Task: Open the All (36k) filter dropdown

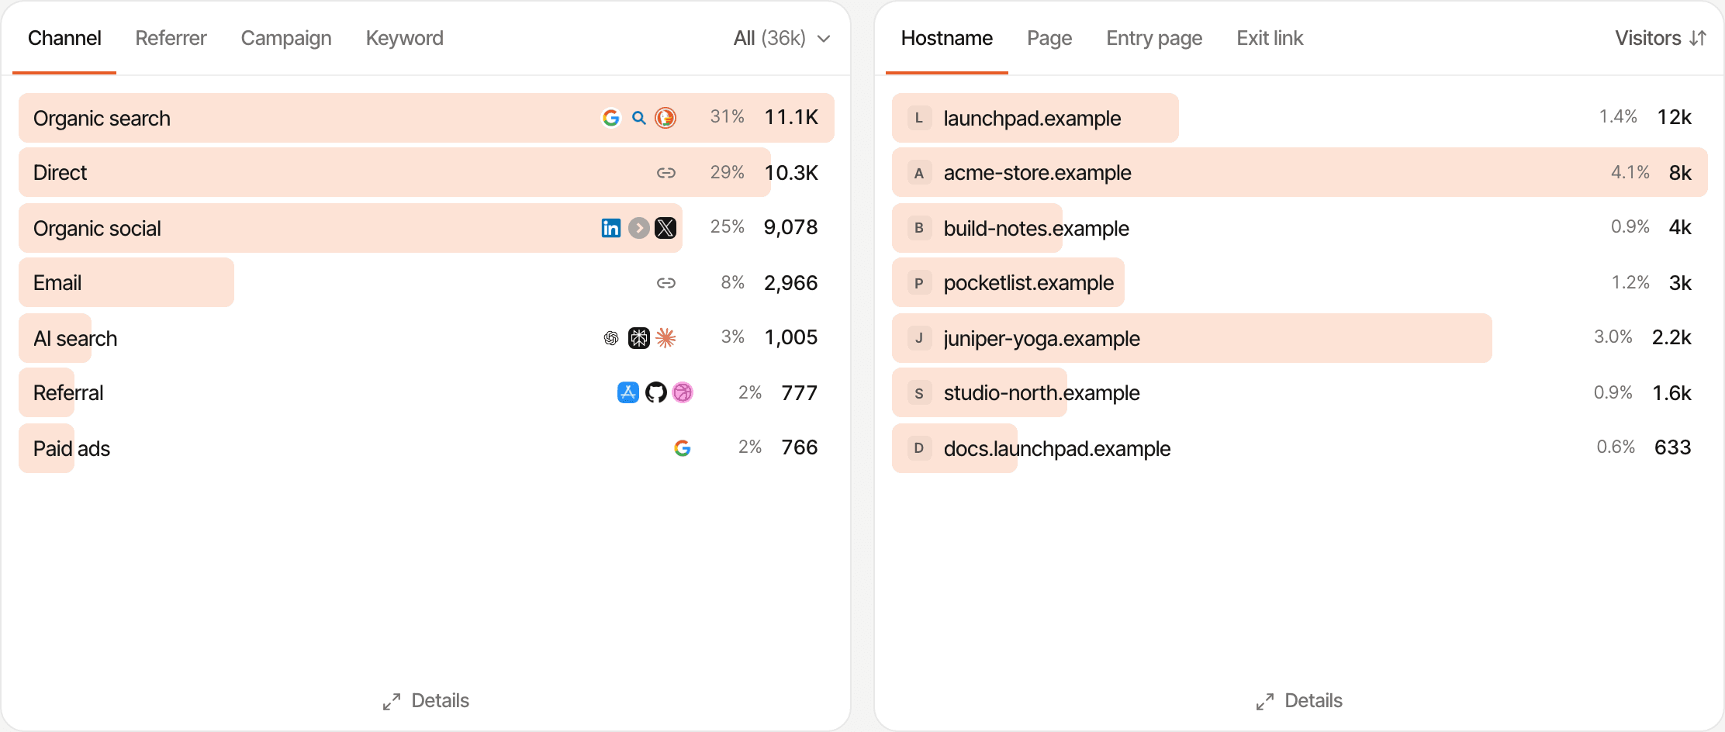Action: tap(782, 38)
